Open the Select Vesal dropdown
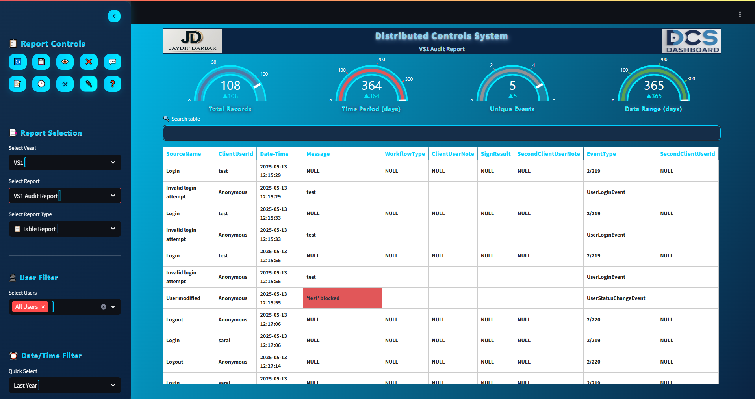Viewport: 755px width, 399px height. (x=65, y=162)
